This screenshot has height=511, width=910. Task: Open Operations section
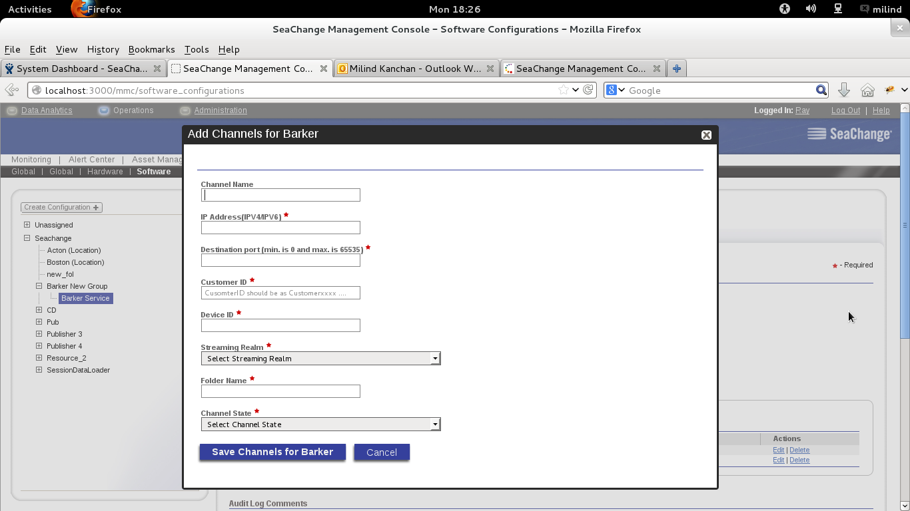coord(133,110)
